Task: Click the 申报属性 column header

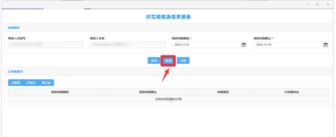Action: (223, 92)
